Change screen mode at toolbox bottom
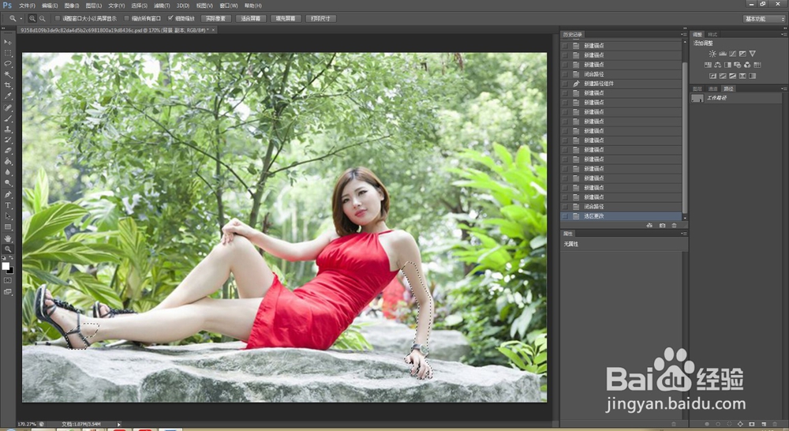This screenshot has height=431, width=789. click(8, 291)
